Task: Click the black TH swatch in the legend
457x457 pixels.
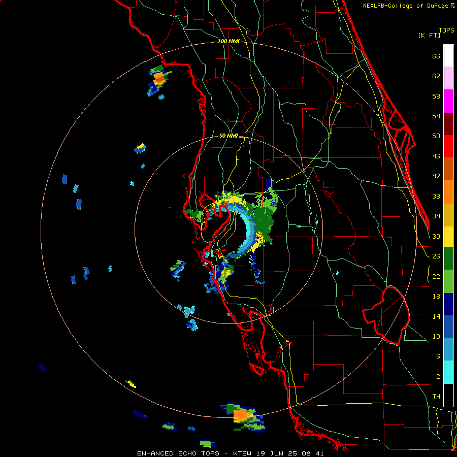Action: point(448,395)
